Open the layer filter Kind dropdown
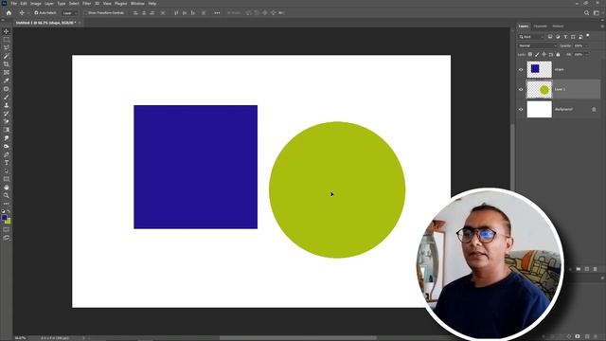606x341 pixels. click(x=531, y=37)
